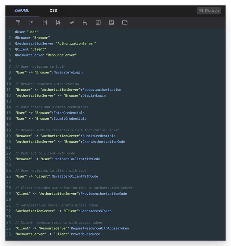Click the ProvideResource message text
Screen dimensions: 231x246
point(85,234)
